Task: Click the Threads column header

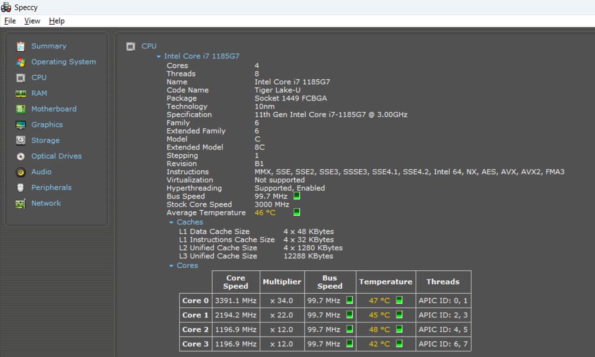Action: [443, 282]
